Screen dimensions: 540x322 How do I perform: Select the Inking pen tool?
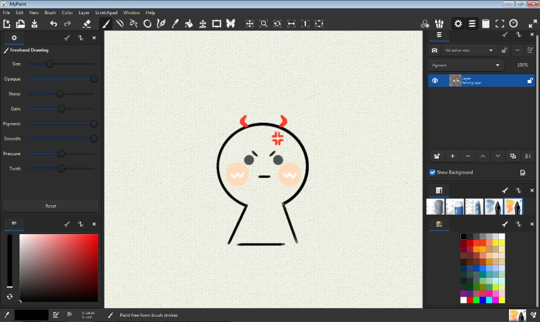coord(161,24)
